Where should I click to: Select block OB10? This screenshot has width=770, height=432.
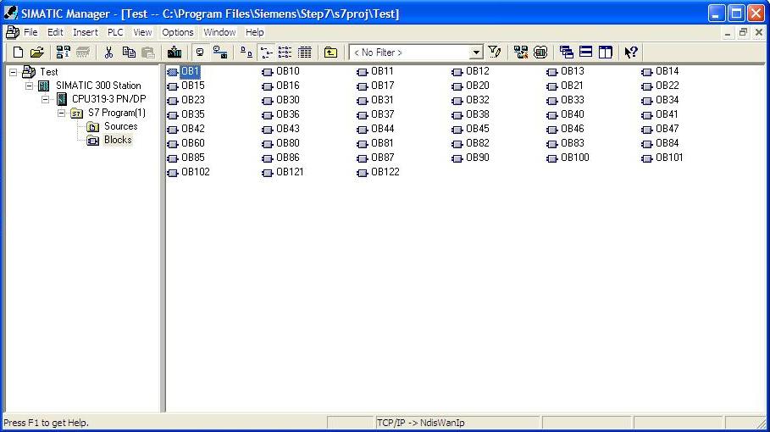click(288, 72)
